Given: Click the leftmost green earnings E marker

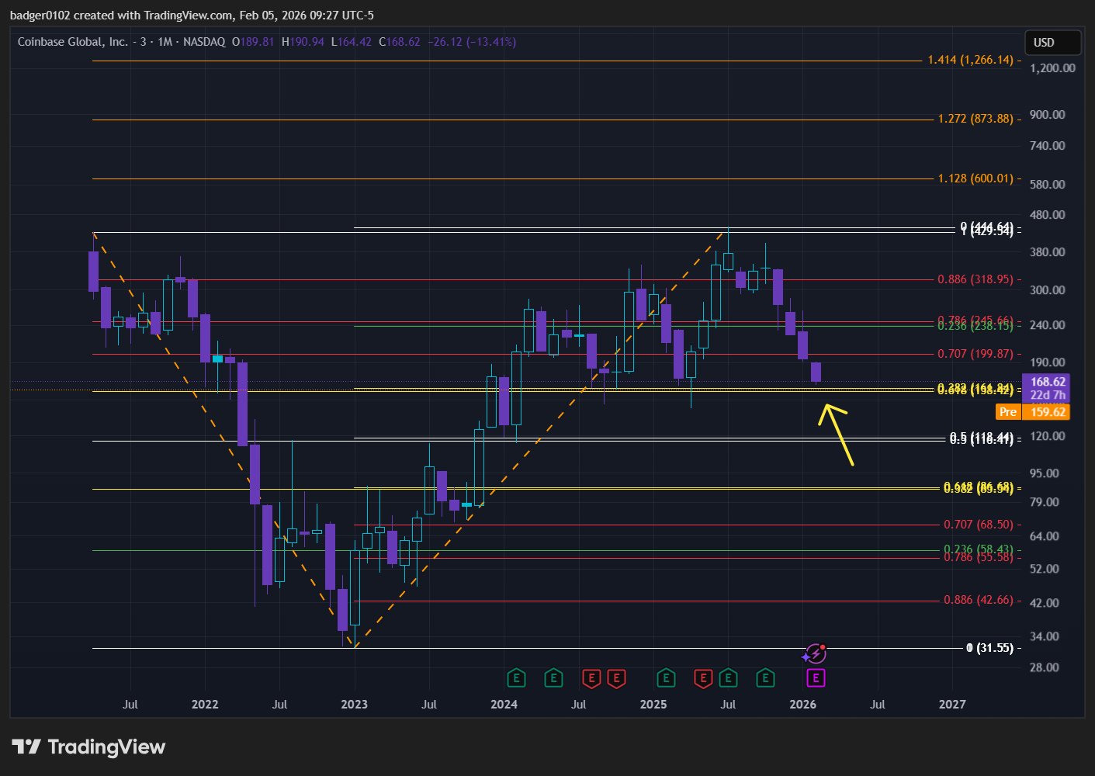Looking at the screenshot, I should click(516, 678).
